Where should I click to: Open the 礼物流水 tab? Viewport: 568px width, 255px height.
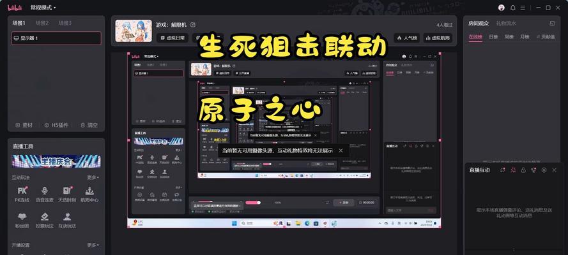pos(506,23)
